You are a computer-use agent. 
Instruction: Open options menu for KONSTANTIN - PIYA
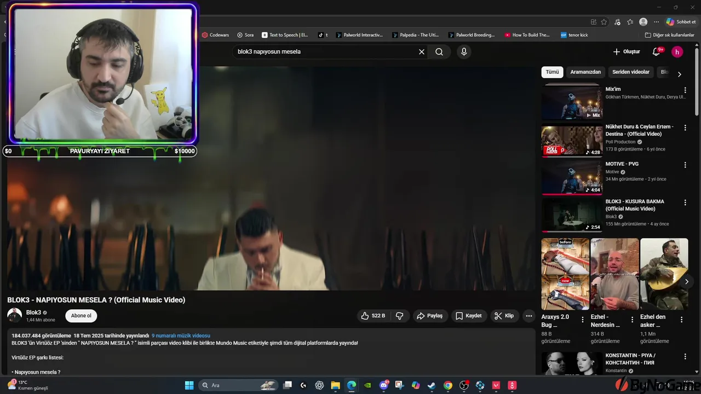[685, 357]
